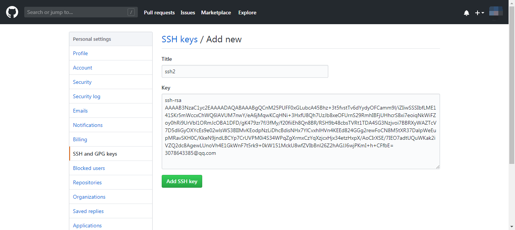This screenshot has height=230, width=515.
Task: Go to Pull requests in header
Action: pyautogui.click(x=159, y=12)
